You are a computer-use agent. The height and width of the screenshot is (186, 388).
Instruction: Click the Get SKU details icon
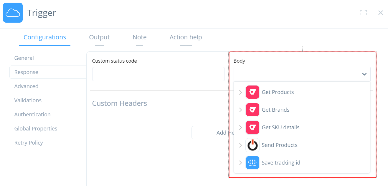pyautogui.click(x=252, y=128)
